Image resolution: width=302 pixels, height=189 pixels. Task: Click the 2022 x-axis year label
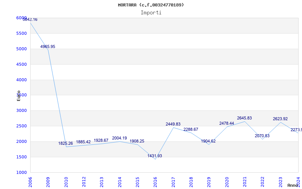tap(263, 182)
